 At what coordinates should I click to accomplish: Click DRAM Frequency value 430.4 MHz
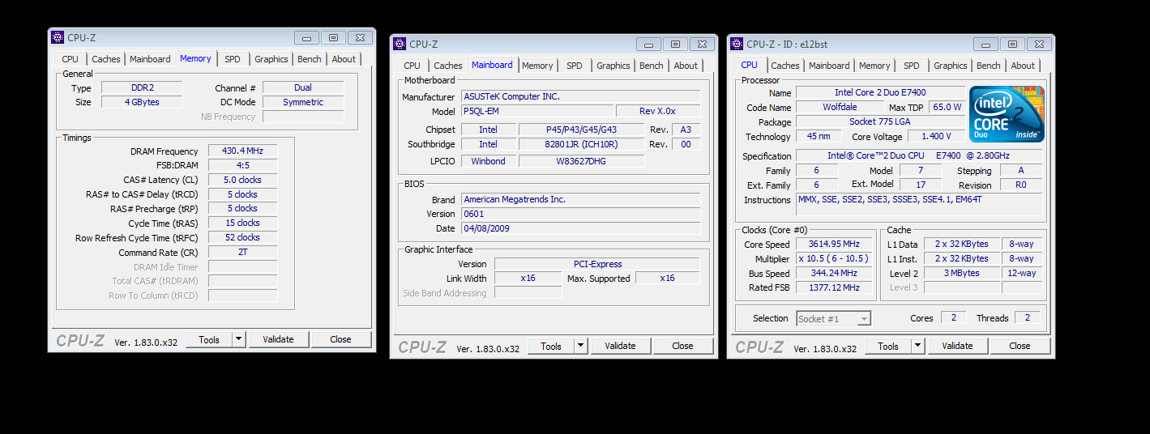pos(243,151)
